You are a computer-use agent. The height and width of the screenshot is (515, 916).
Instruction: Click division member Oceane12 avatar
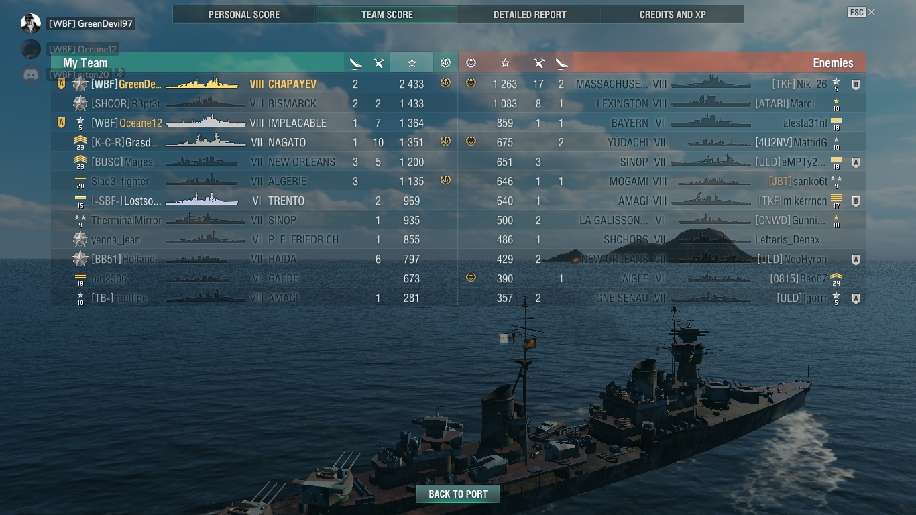(x=31, y=49)
